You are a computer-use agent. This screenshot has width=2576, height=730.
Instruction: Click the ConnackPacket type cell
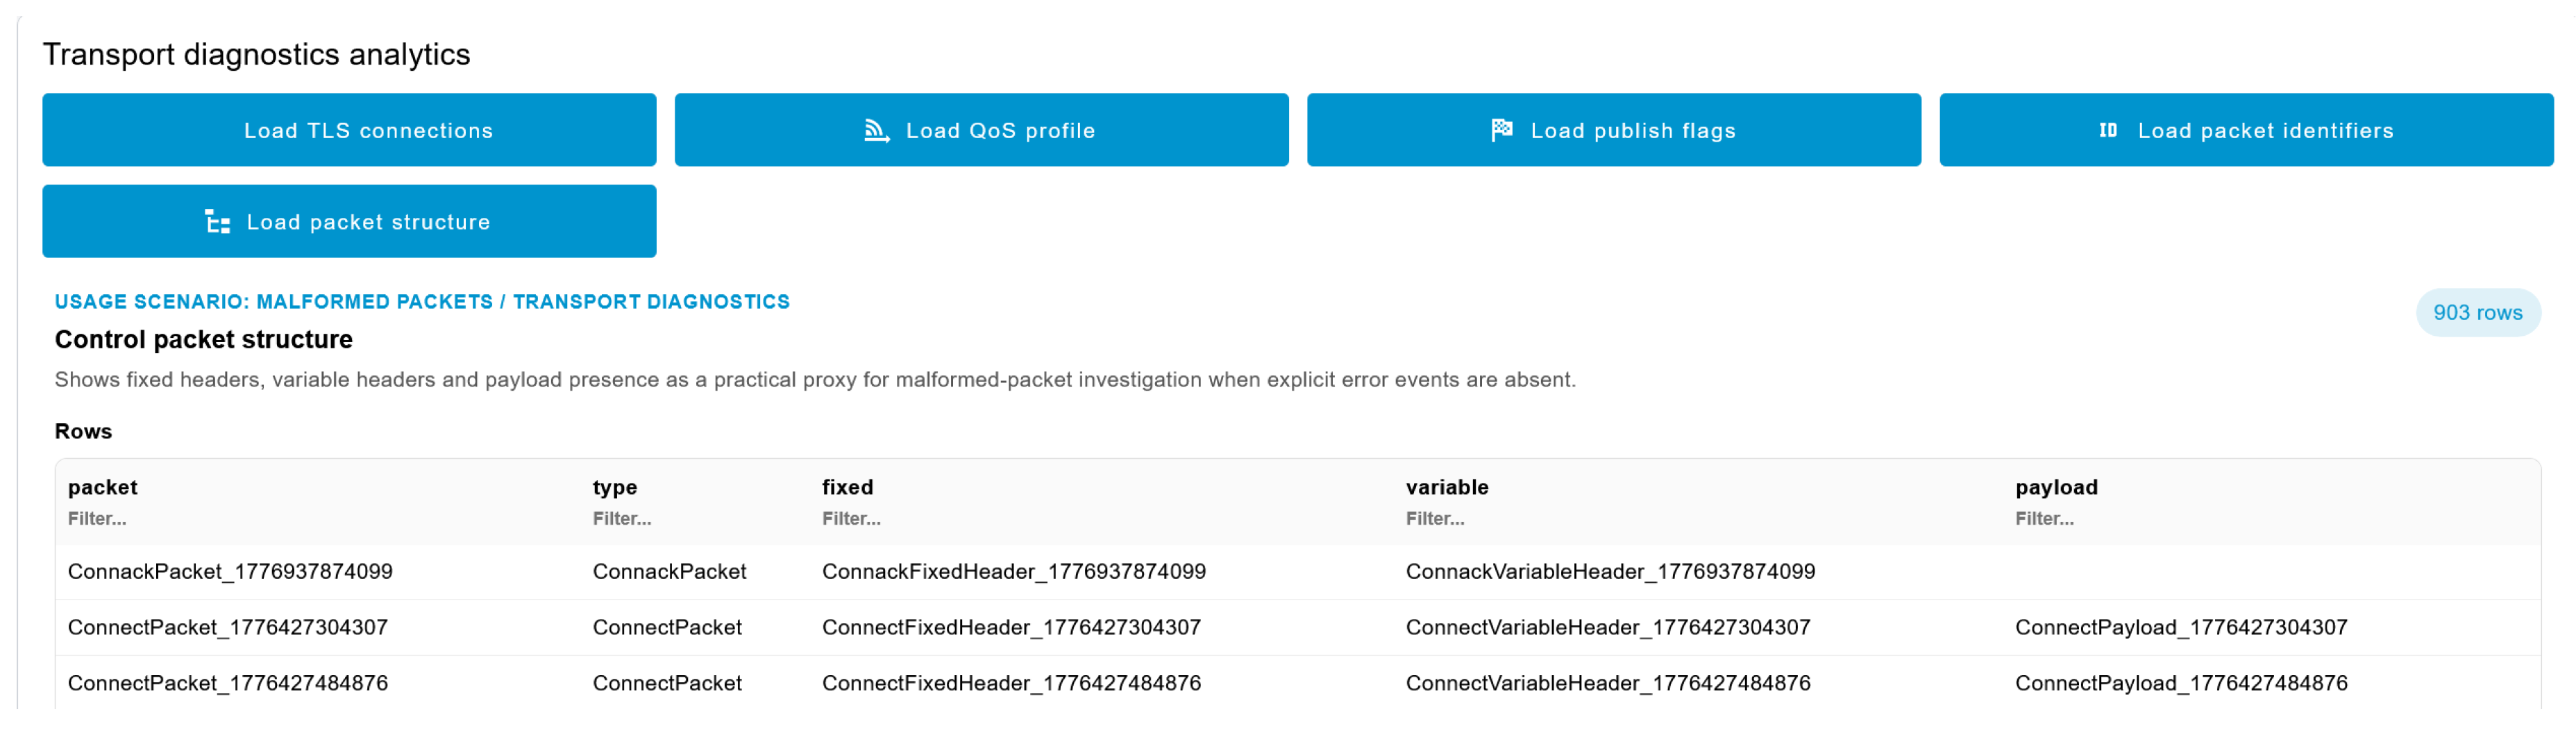point(669,571)
